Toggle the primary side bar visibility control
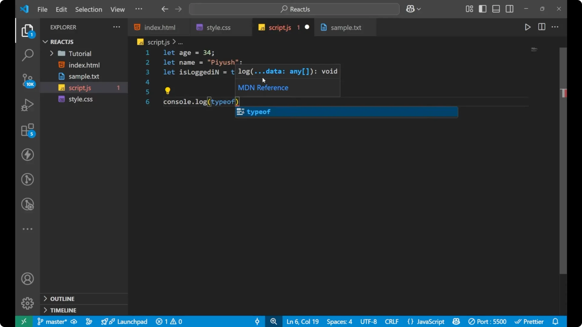Viewport: 582px width, 327px height. point(483,9)
